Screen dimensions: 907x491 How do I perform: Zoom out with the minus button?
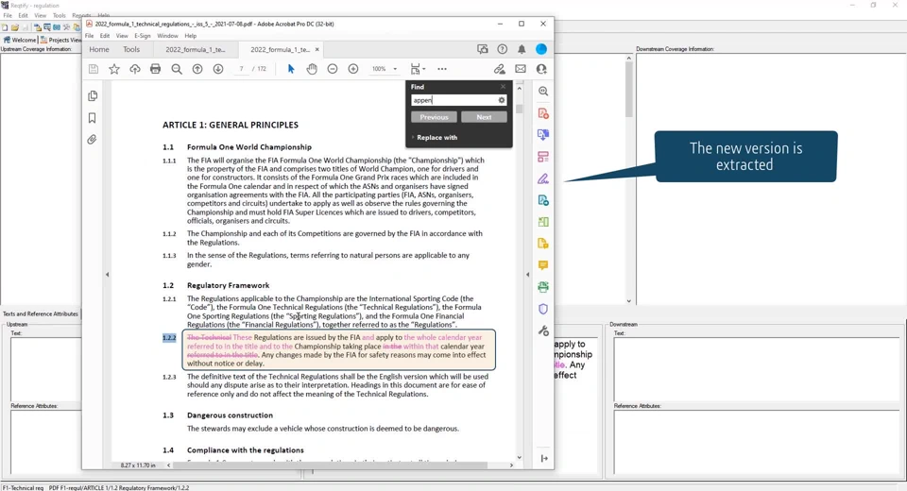click(332, 69)
